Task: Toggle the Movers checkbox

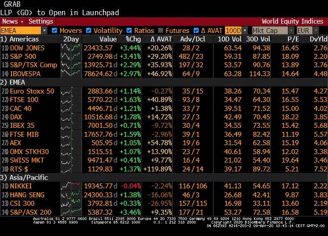Action: click(x=54, y=31)
